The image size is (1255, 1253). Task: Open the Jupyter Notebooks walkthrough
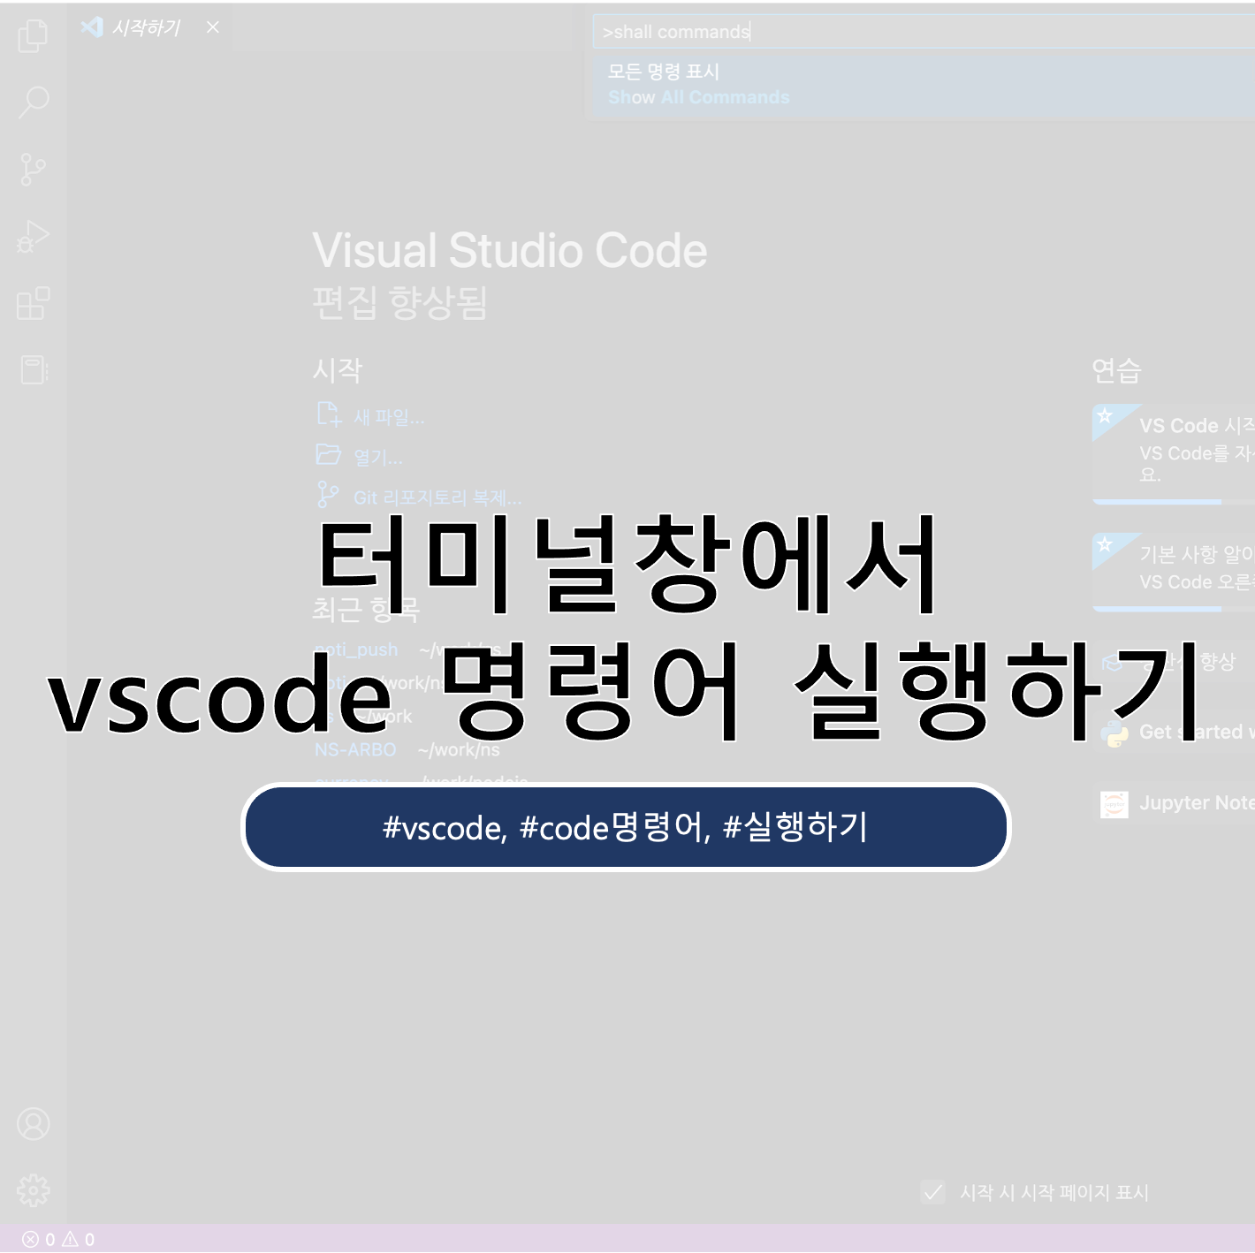coord(1174,803)
